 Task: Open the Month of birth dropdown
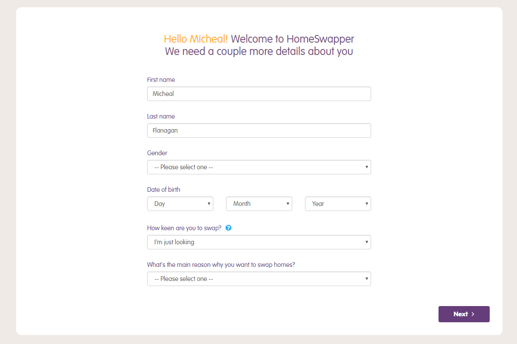(259, 204)
